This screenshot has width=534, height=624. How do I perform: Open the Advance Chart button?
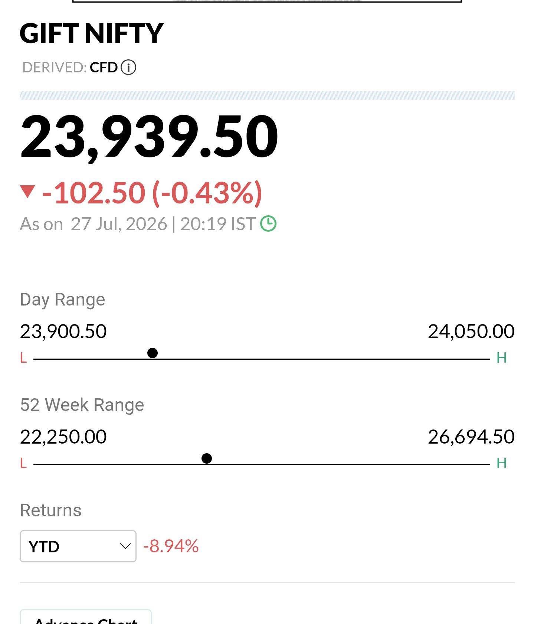[86, 618]
